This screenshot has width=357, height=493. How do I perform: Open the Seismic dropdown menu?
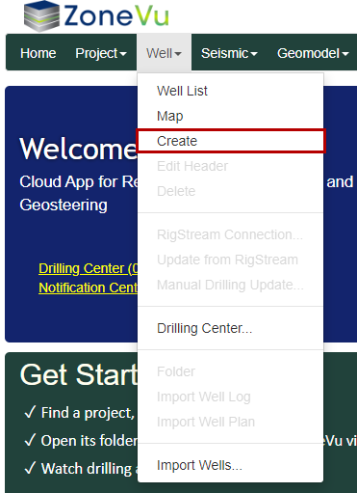(229, 53)
